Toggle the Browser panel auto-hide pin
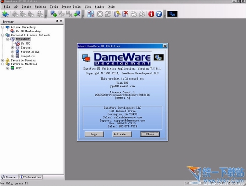Image resolution: width=246 pixels, height=186 pixels. pos(57,21)
